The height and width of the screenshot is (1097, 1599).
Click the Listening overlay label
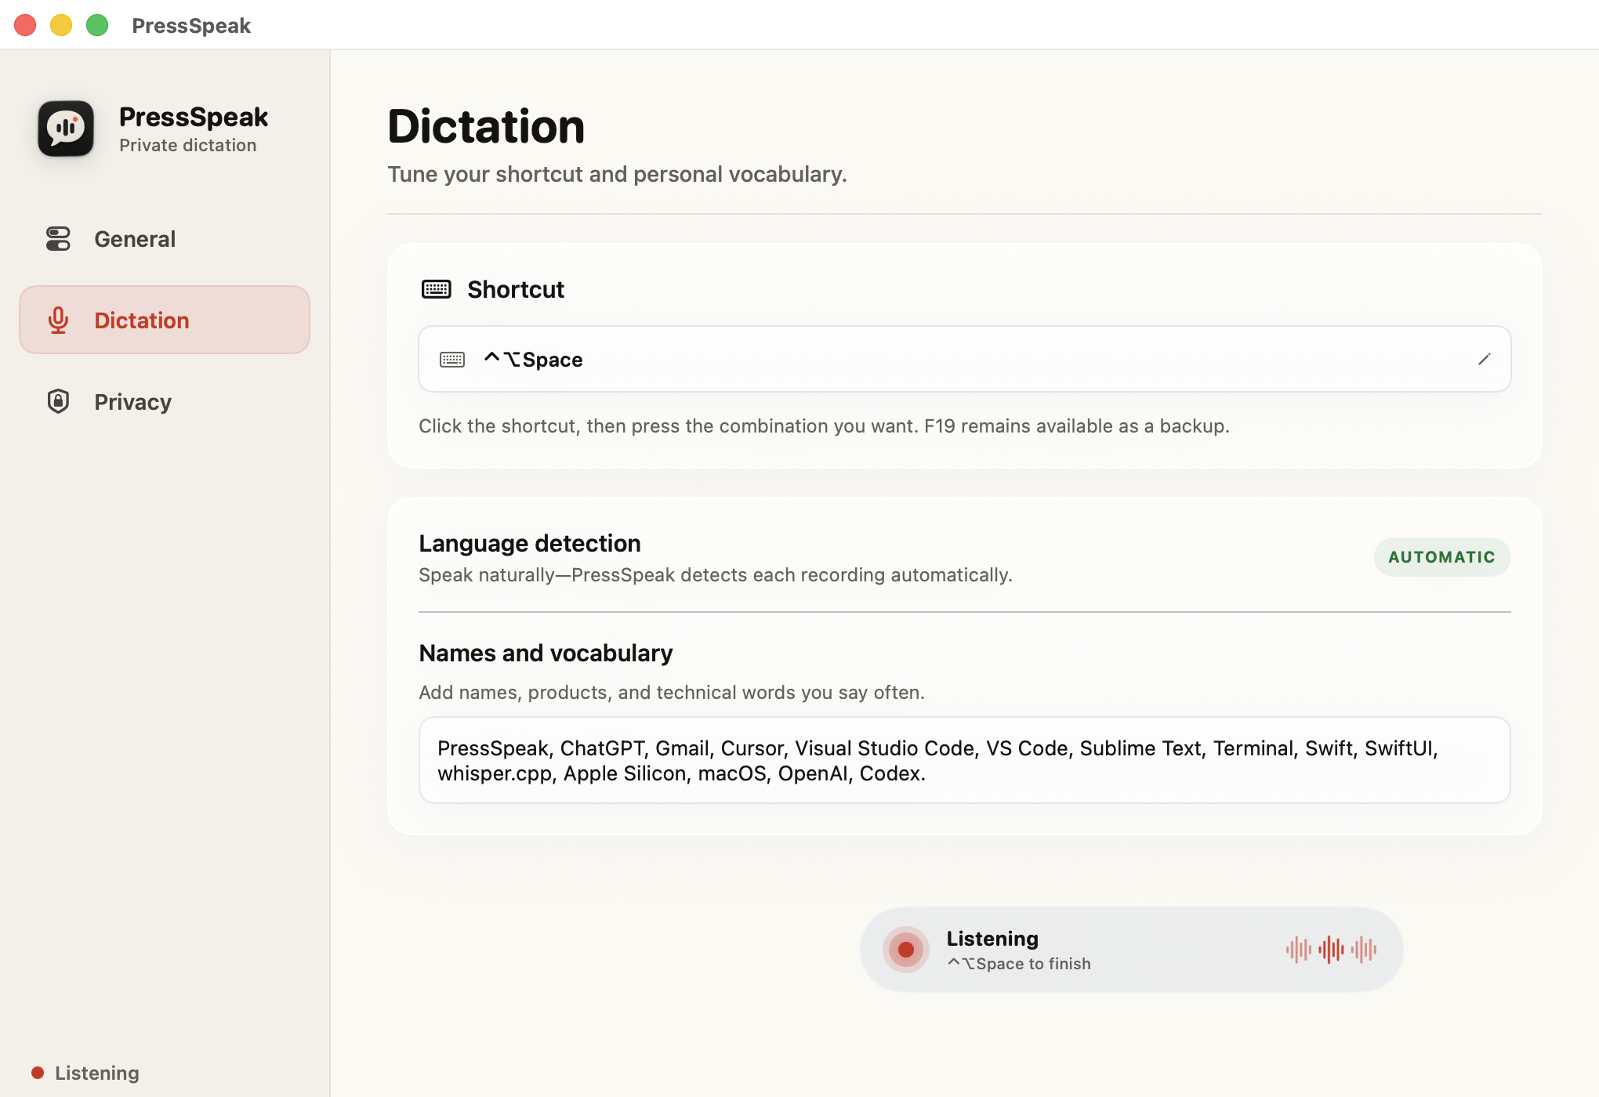pyautogui.click(x=992, y=939)
